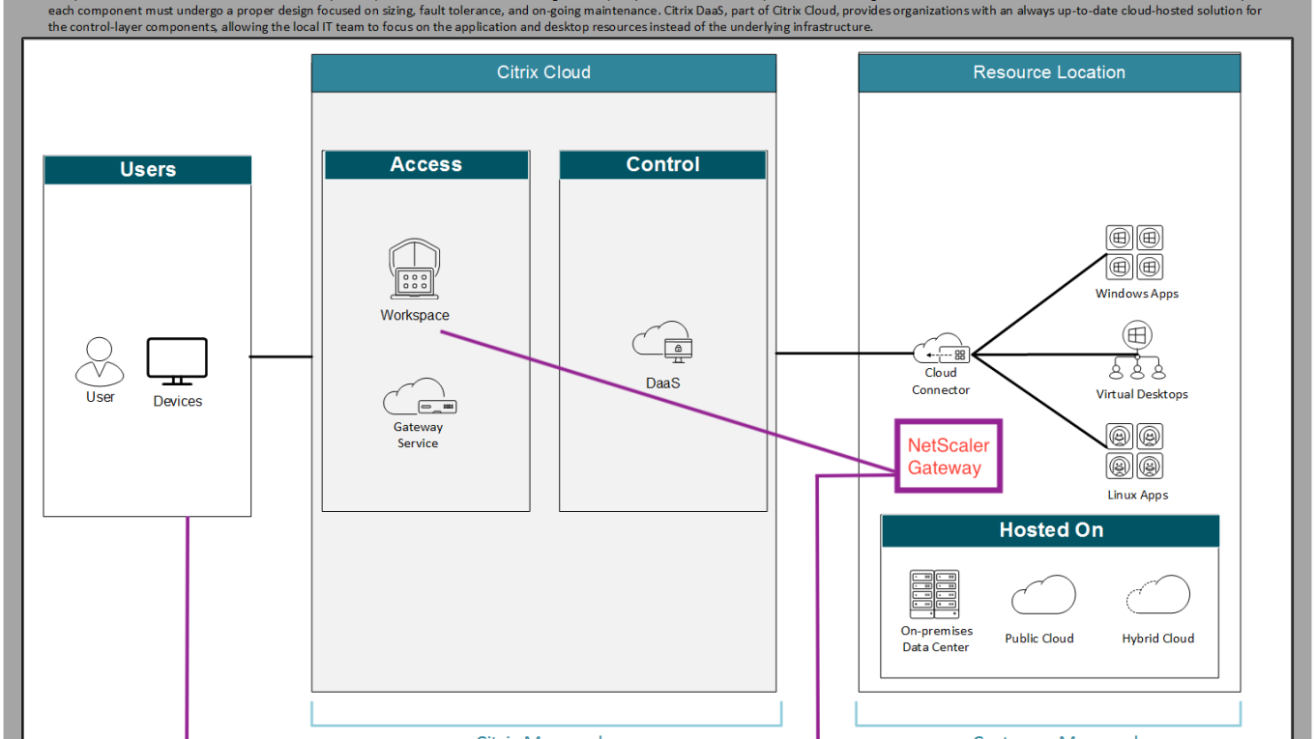Click the Control section header

point(663,165)
